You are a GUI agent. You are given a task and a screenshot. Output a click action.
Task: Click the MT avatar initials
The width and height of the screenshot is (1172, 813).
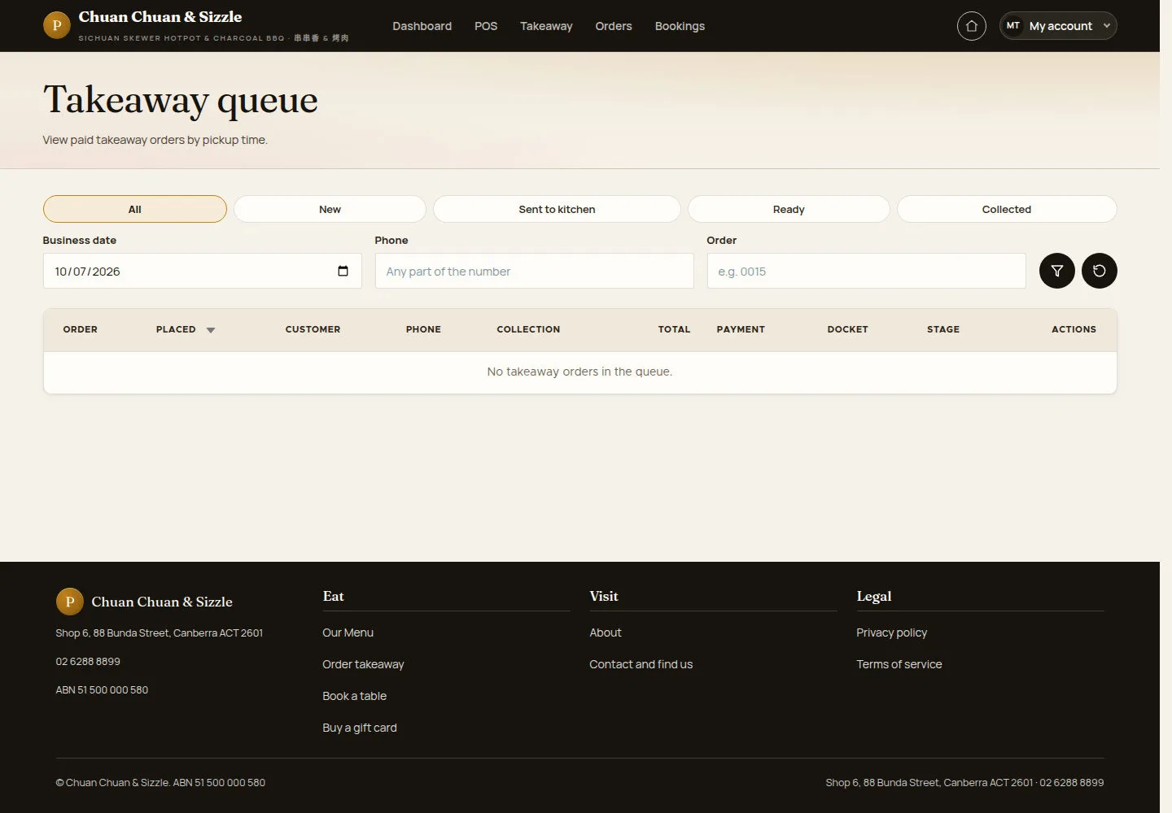tap(1012, 26)
